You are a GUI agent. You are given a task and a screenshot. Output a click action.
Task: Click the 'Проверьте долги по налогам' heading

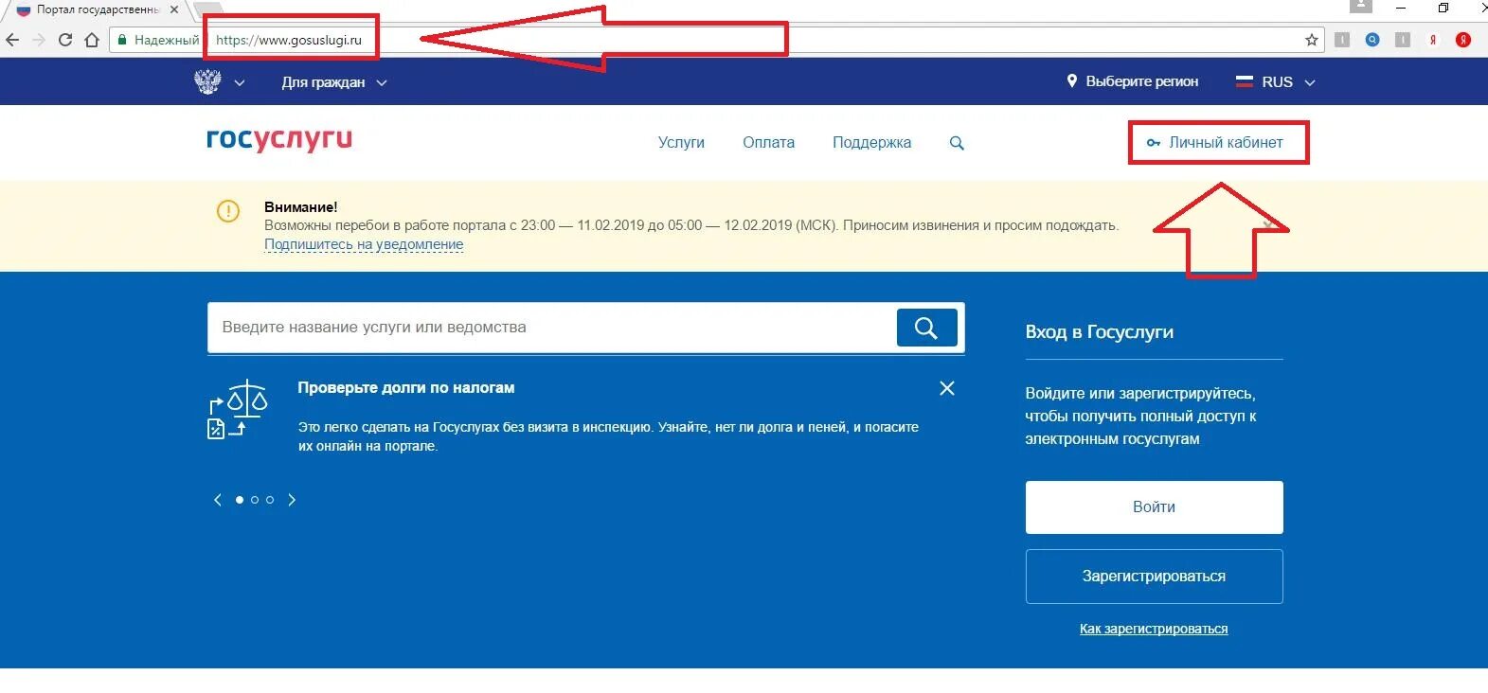[406, 388]
